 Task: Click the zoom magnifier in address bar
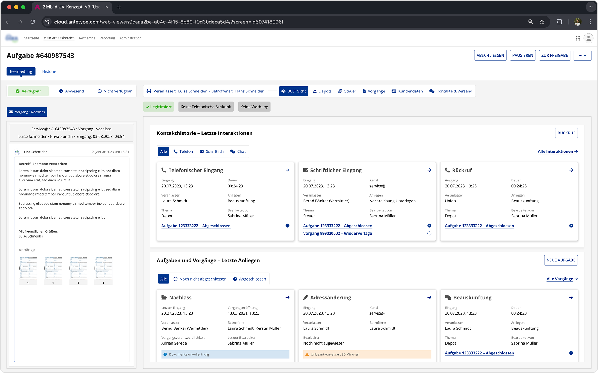(531, 22)
